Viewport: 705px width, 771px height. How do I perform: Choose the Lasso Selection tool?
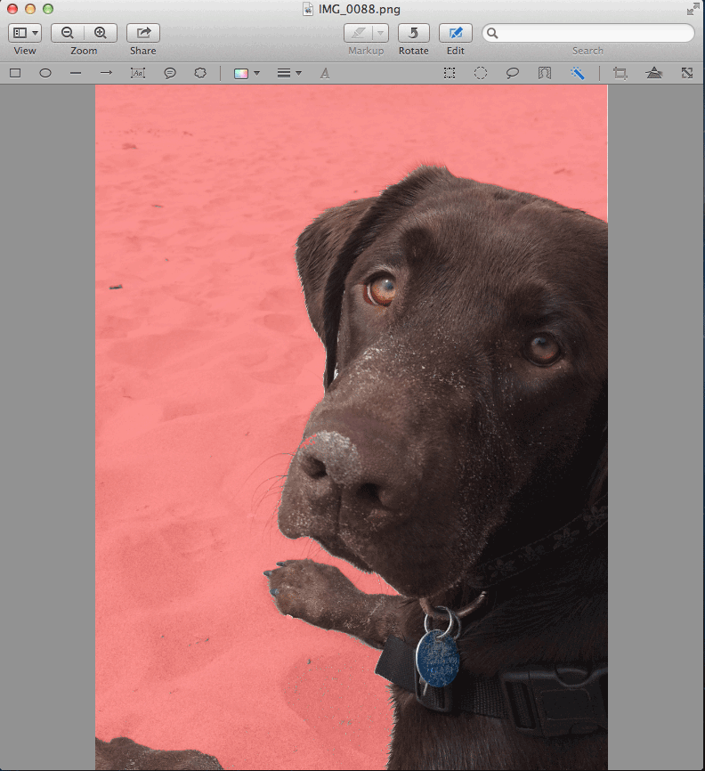pyautogui.click(x=512, y=73)
